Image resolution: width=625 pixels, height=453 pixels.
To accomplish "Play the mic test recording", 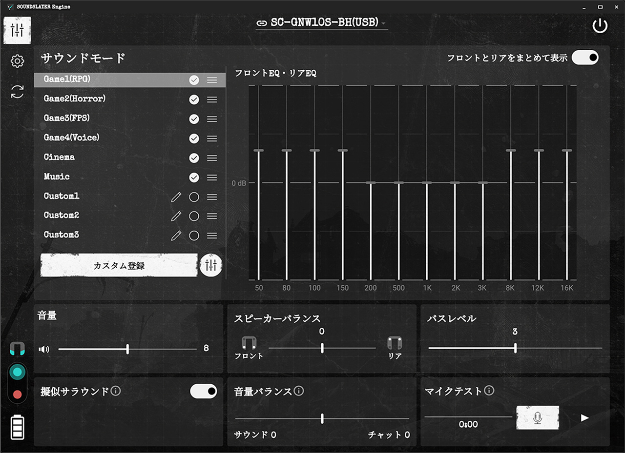I will pos(584,418).
